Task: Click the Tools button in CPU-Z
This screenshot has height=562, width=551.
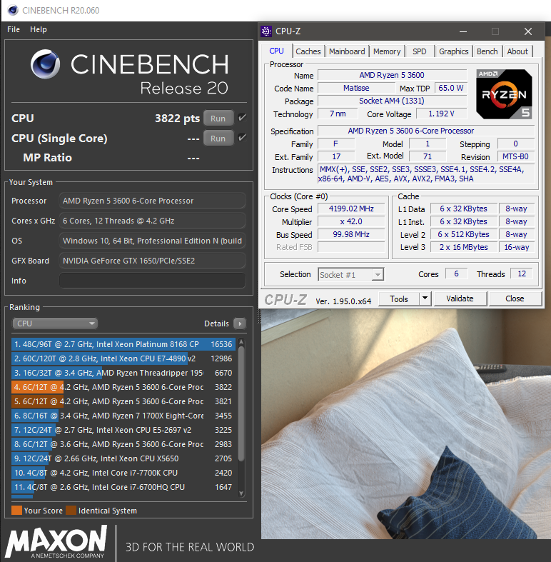Action: [399, 298]
